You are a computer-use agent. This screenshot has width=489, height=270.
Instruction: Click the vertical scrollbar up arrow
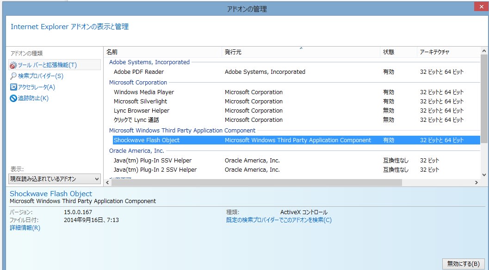click(484, 51)
